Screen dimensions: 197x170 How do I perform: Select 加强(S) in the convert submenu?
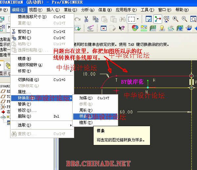point(96,98)
